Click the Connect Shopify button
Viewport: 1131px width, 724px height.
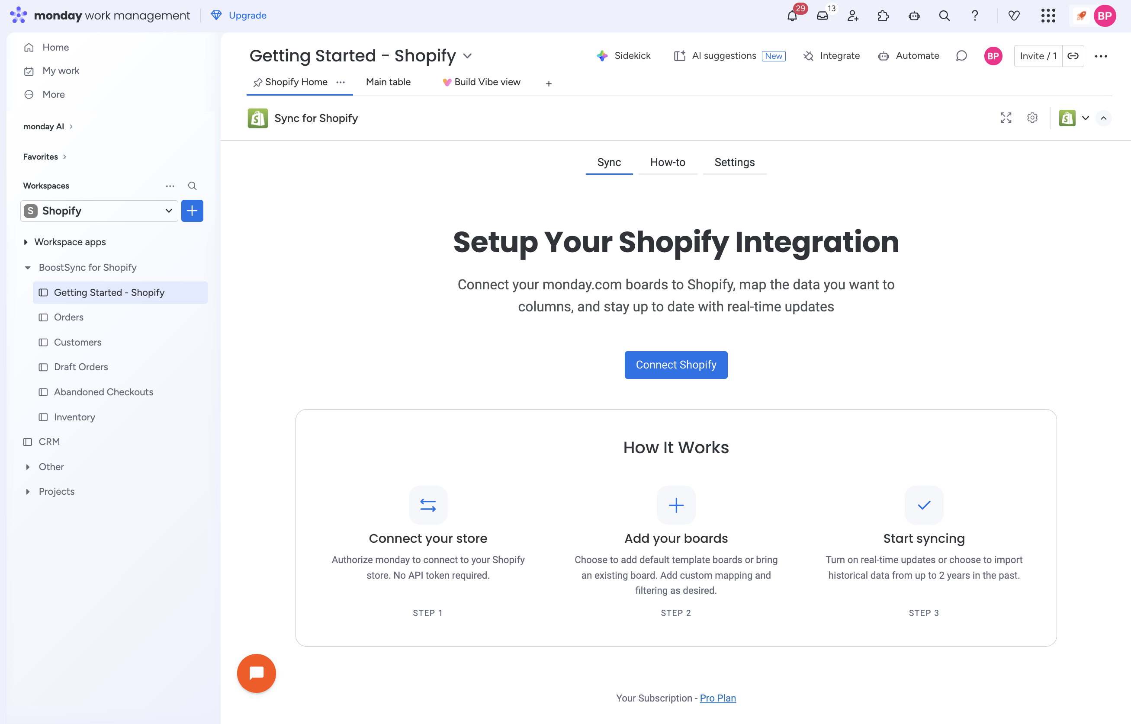point(676,365)
